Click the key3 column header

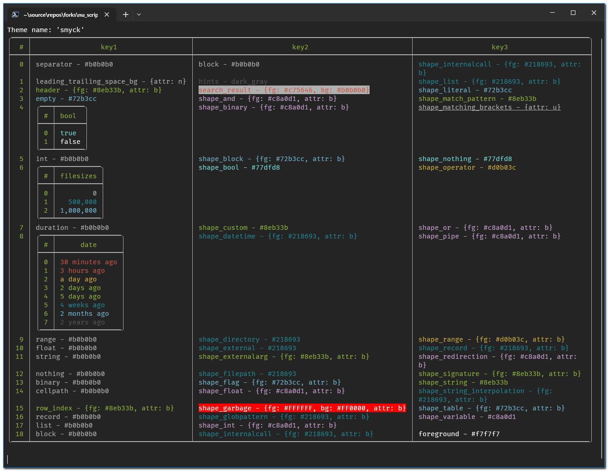click(x=500, y=47)
